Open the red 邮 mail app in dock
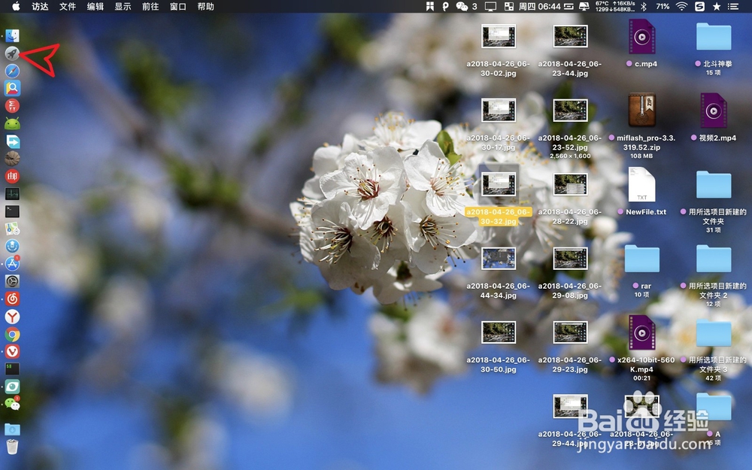The height and width of the screenshot is (470, 752). pyautogui.click(x=13, y=176)
